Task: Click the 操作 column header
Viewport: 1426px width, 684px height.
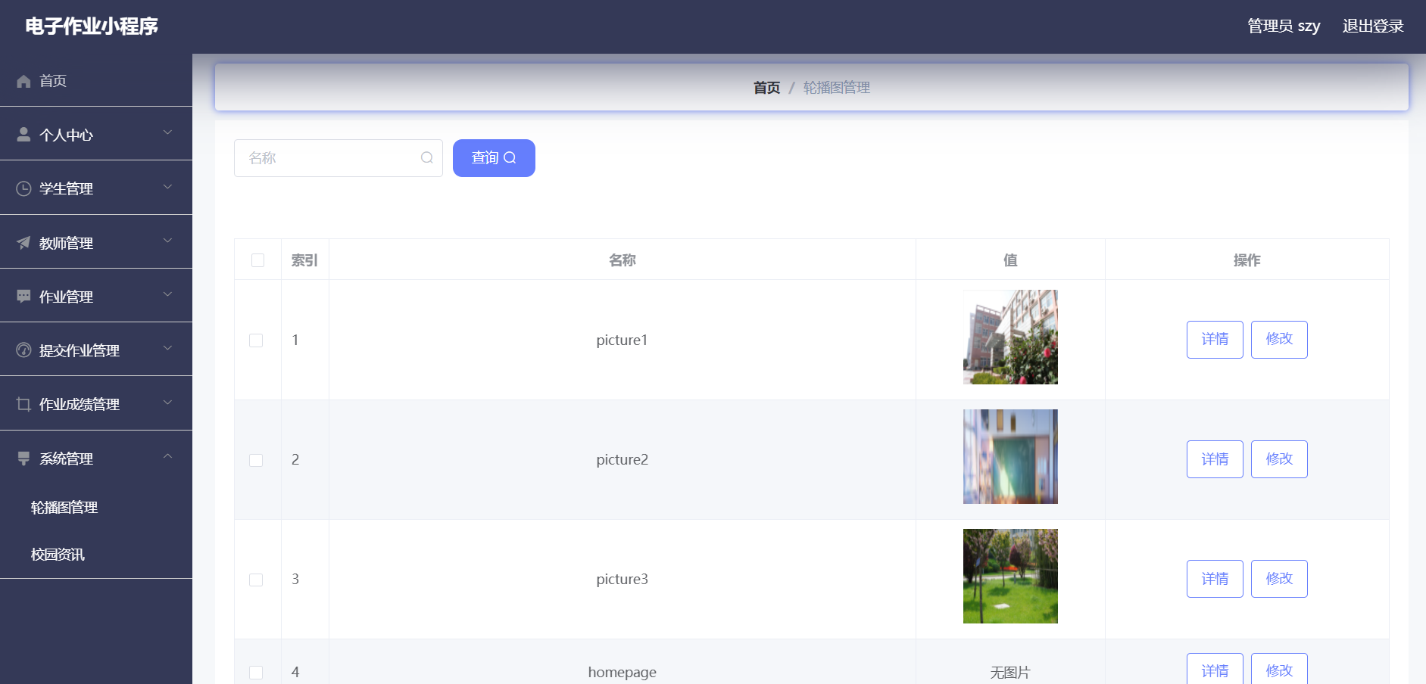Action: point(1247,260)
